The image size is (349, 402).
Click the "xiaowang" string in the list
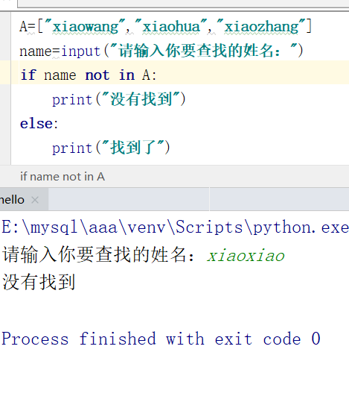point(85,26)
